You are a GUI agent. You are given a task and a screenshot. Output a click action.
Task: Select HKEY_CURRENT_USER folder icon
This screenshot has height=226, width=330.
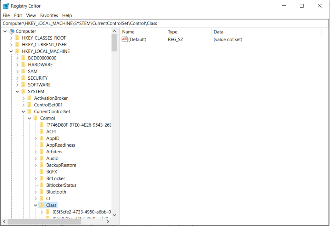(17, 45)
